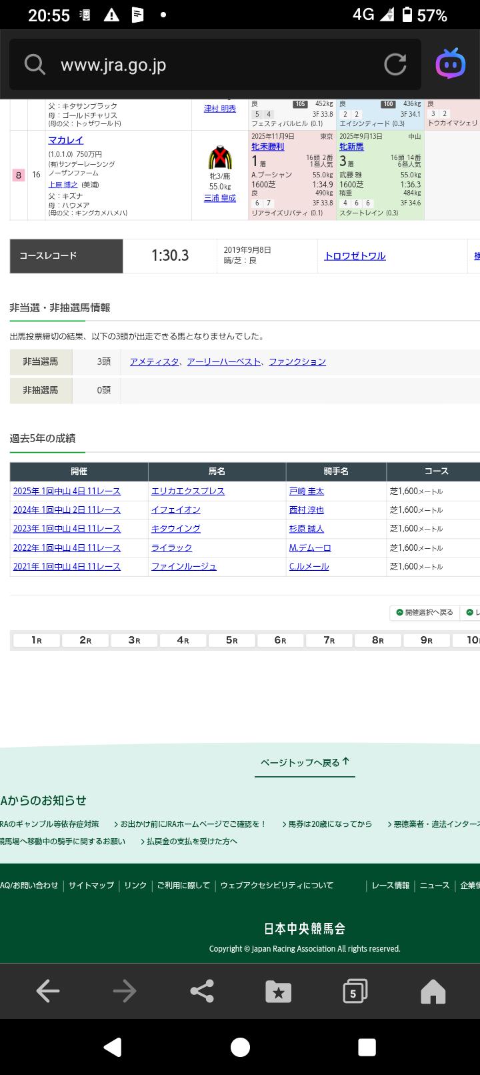
Task: Tap the browser home icon
Action: point(433,992)
